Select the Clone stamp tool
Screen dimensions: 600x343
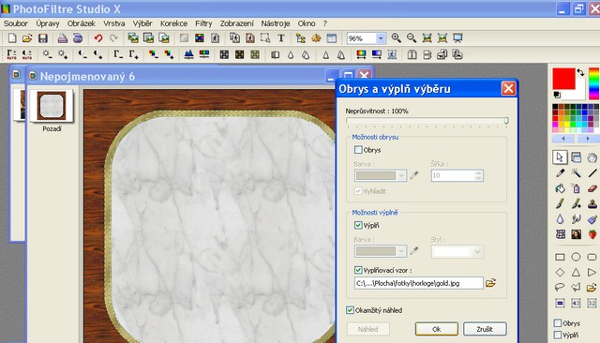592,203
